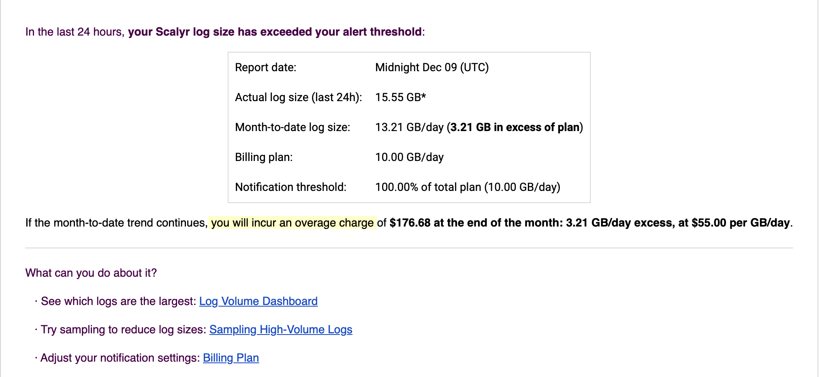Open the Log Volume Dashboard link
Image resolution: width=820 pixels, height=377 pixels.
coord(258,301)
